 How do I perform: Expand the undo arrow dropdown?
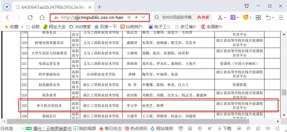click(273, 18)
